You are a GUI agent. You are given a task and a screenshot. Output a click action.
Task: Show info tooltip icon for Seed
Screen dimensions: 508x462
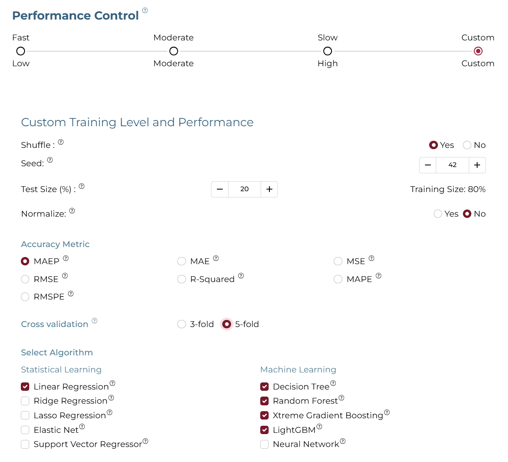coord(50,160)
